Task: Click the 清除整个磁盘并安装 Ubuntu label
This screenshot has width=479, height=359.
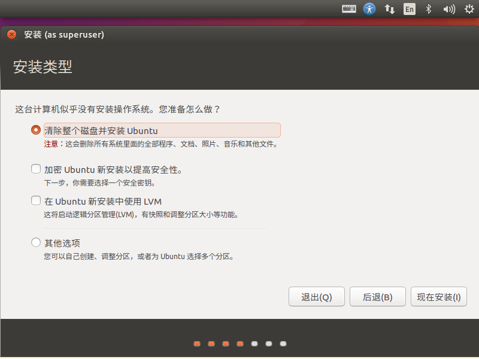Action: click(101, 130)
